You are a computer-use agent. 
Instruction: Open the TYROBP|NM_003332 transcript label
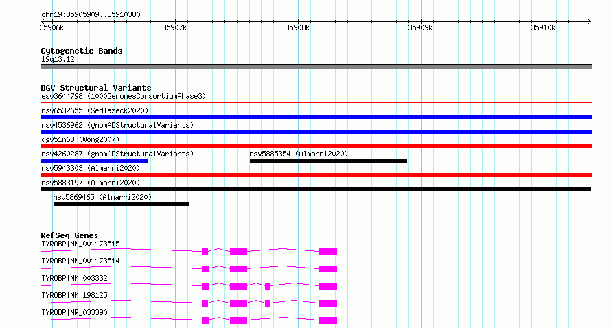[74, 278]
